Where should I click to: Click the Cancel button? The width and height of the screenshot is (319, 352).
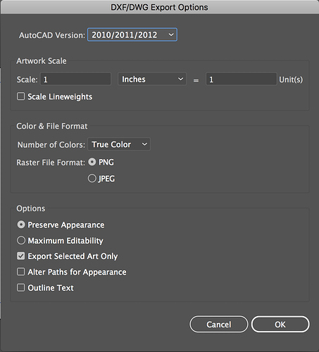pos(219,325)
